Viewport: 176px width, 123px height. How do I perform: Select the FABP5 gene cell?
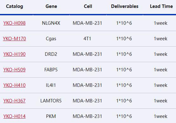tap(51, 70)
